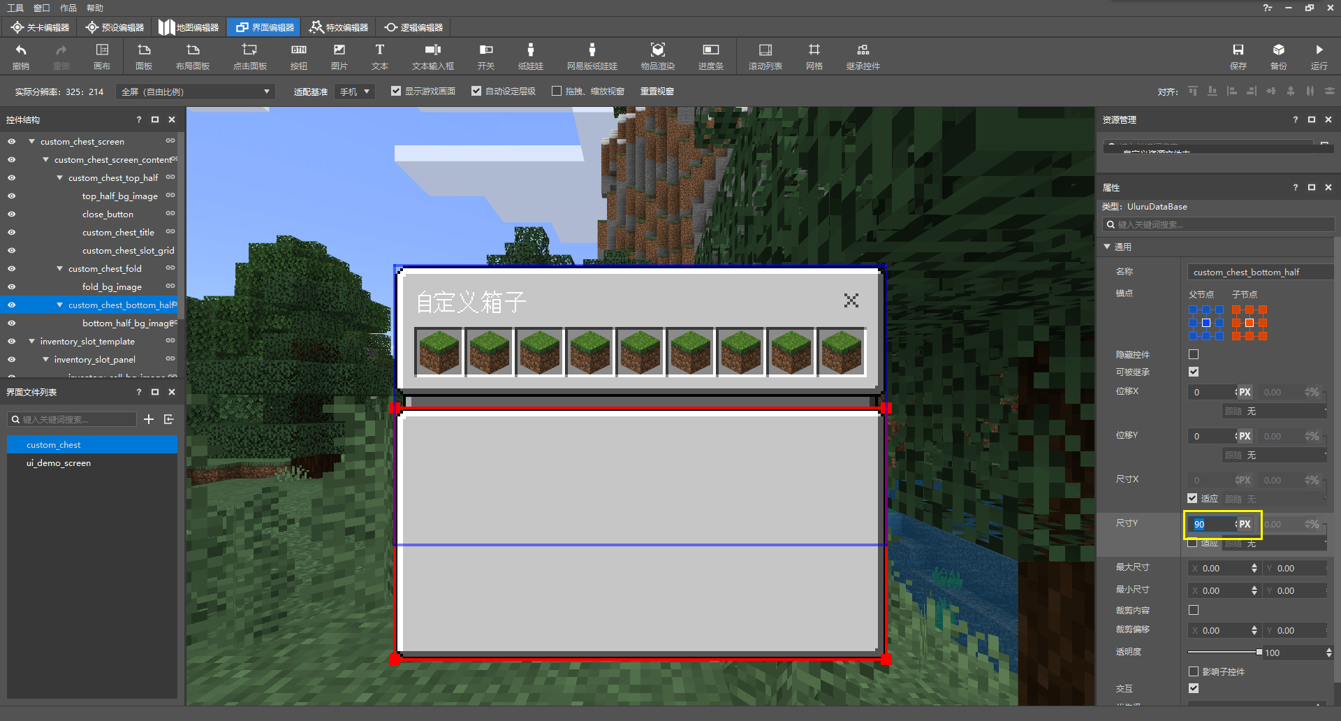
Task: Open the 控件结构 panel help icon
Action: [x=139, y=119]
